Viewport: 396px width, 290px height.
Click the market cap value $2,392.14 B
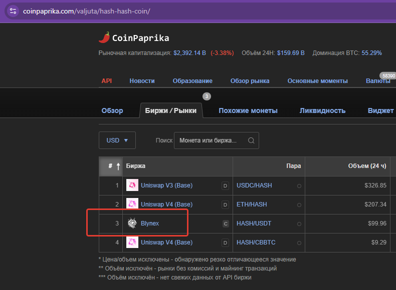[x=189, y=53]
